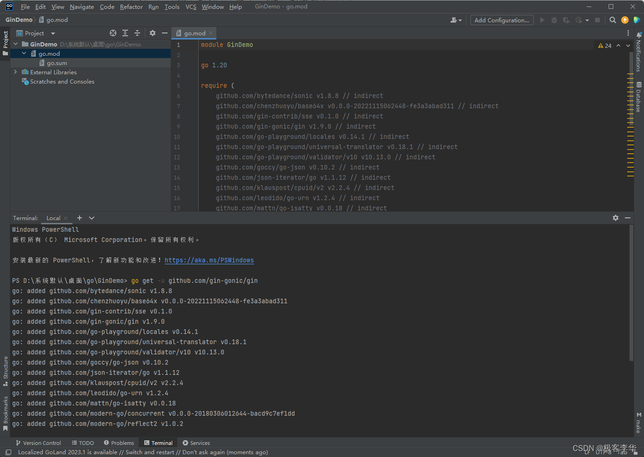Click Select Opened File locate icon

click(x=113, y=33)
